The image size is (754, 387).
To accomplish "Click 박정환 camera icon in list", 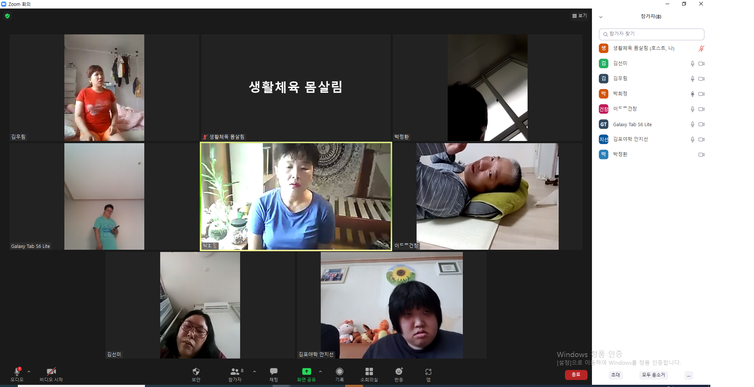I will coord(701,155).
